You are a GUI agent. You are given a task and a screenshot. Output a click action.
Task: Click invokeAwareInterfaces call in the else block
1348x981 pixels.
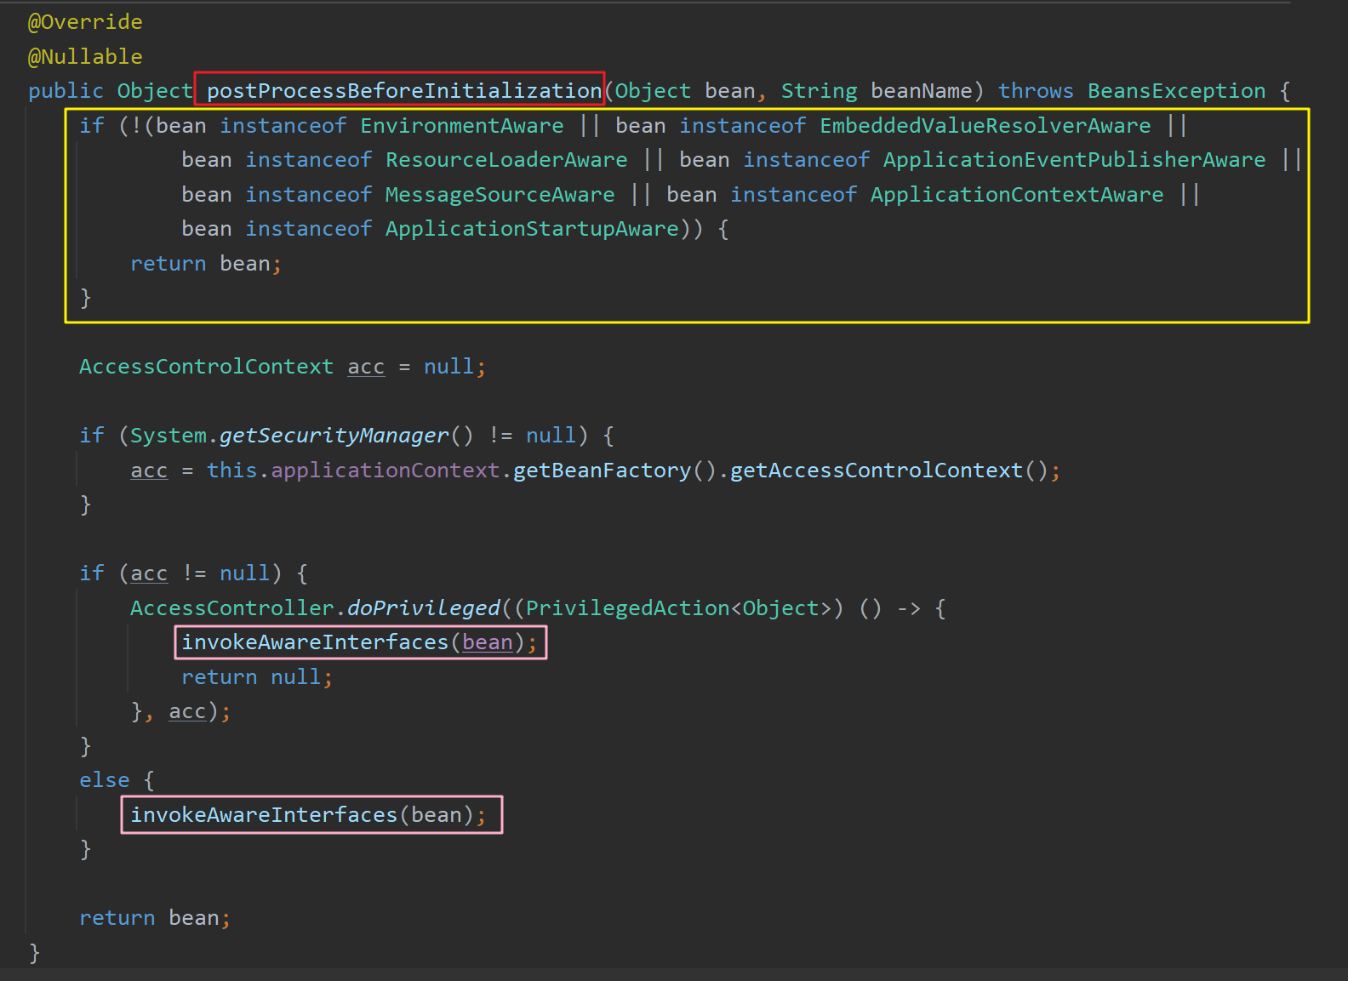pos(264,815)
